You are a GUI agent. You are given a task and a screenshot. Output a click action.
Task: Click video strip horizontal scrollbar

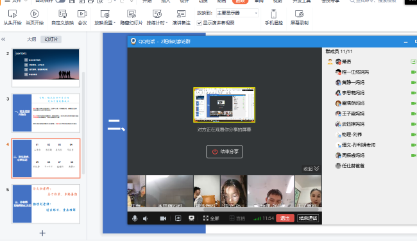pos(262,210)
